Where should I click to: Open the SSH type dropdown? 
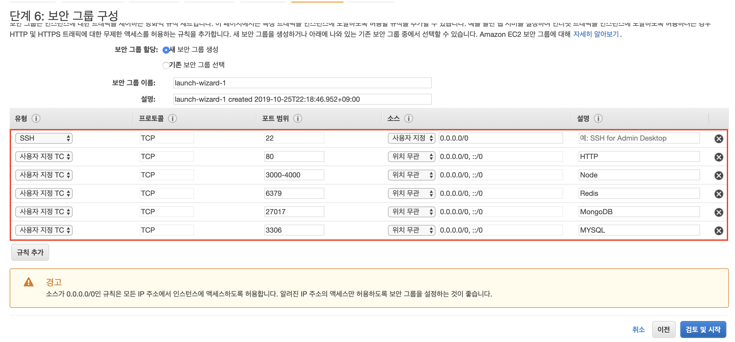(x=44, y=138)
